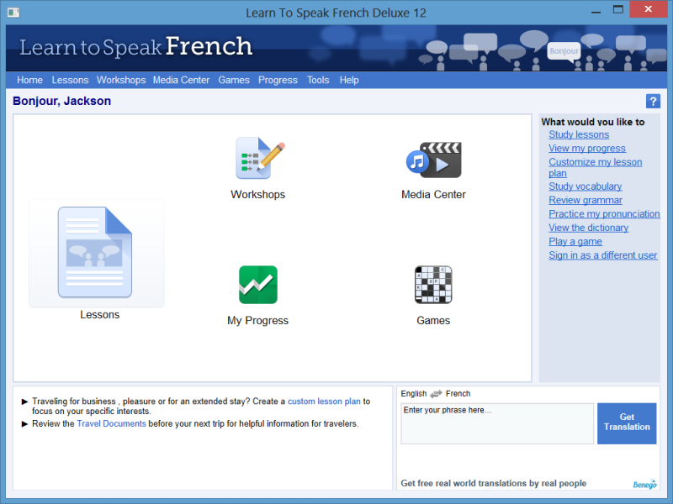Click the Bonjour, Jackson greeting
This screenshot has width=673, height=504.
click(x=61, y=101)
